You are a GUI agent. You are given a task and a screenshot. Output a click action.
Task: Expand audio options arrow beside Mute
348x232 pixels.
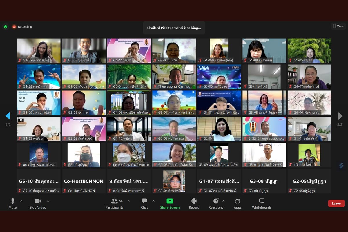click(x=21, y=201)
